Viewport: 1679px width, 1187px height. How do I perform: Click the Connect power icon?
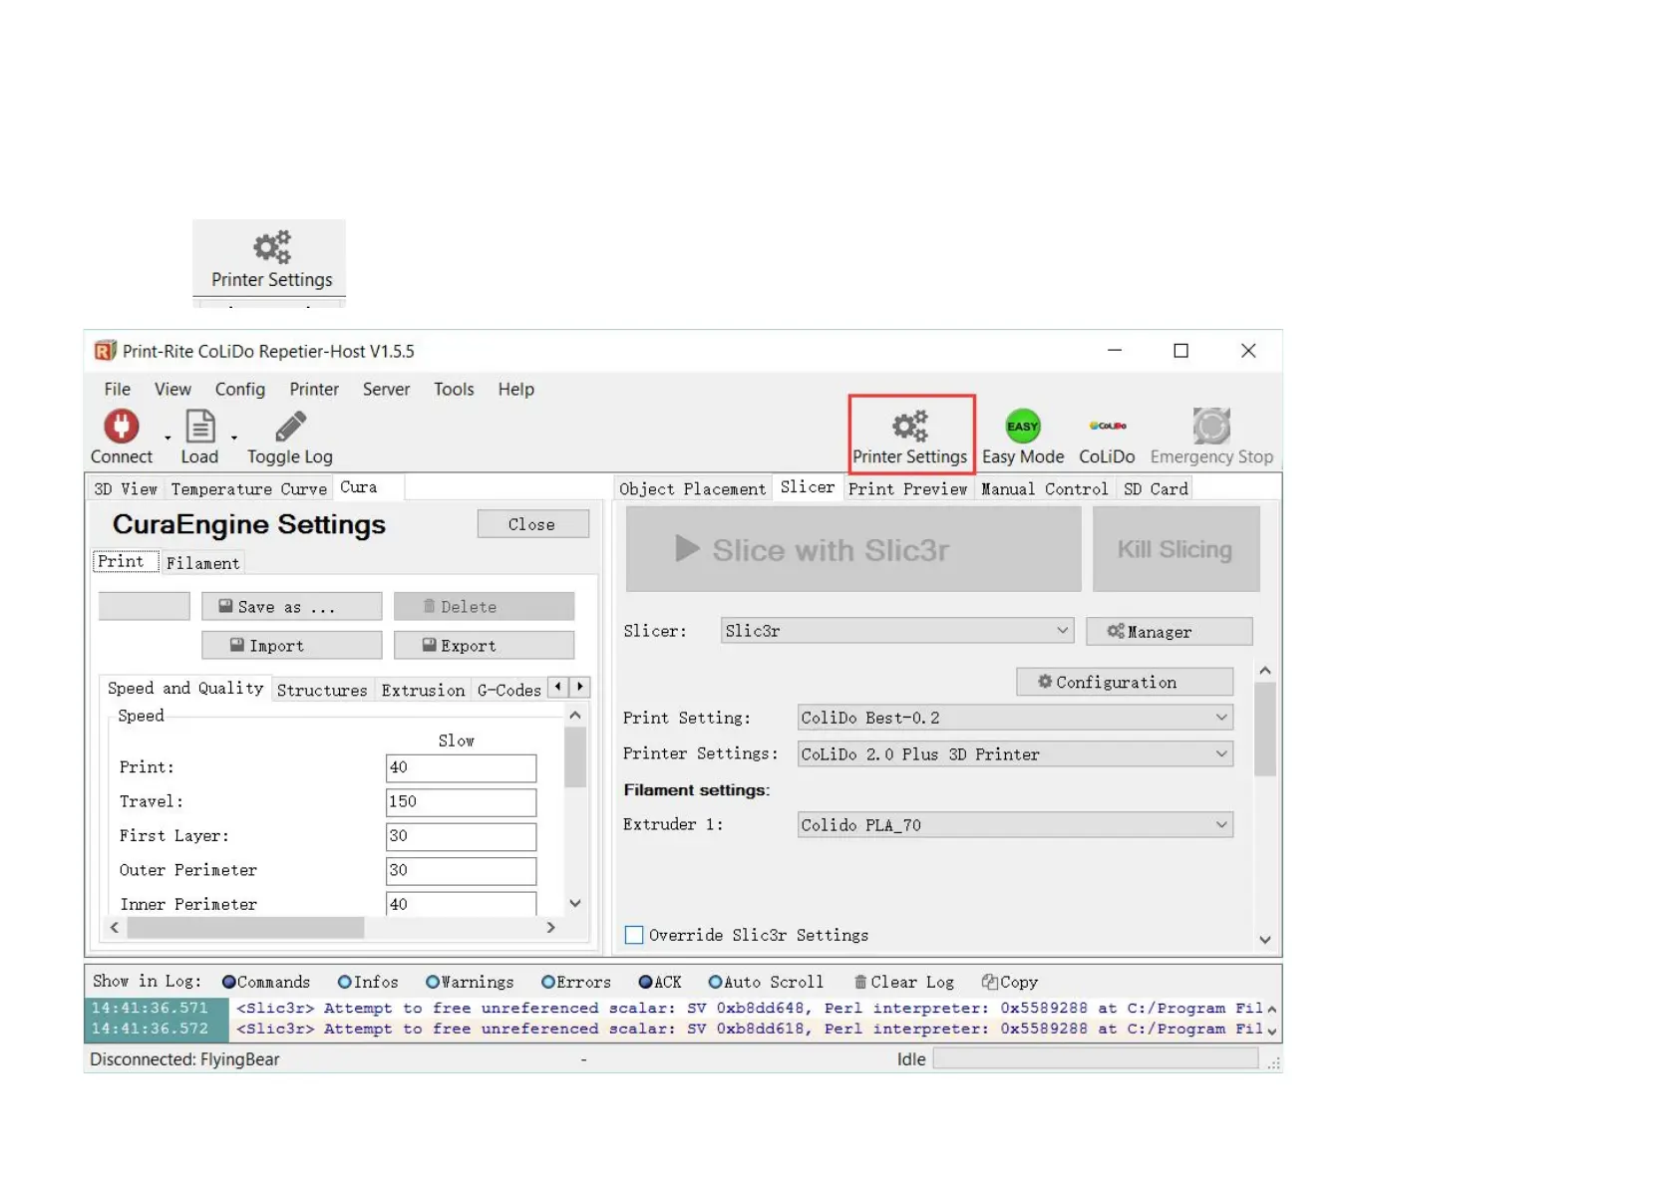click(x=122, y=427)
